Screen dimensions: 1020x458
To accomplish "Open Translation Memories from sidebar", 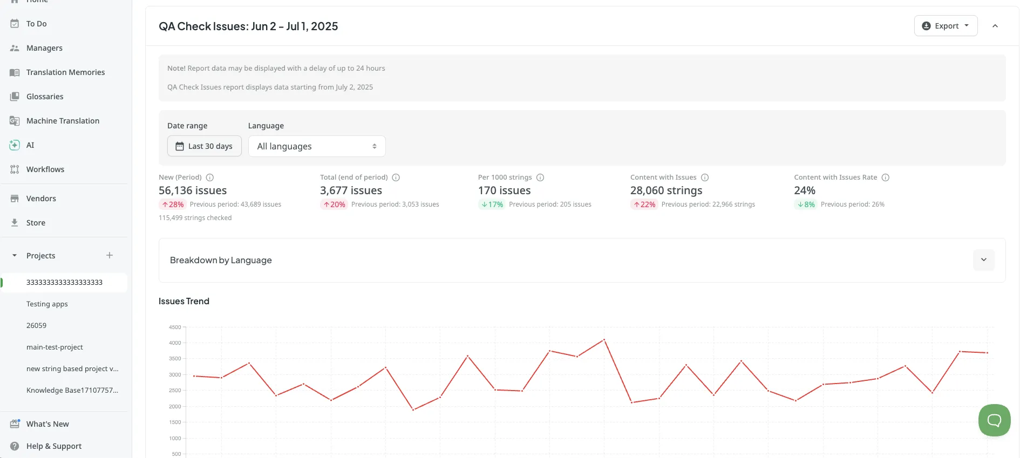I will pyautogui.click(x=65, y=72).
